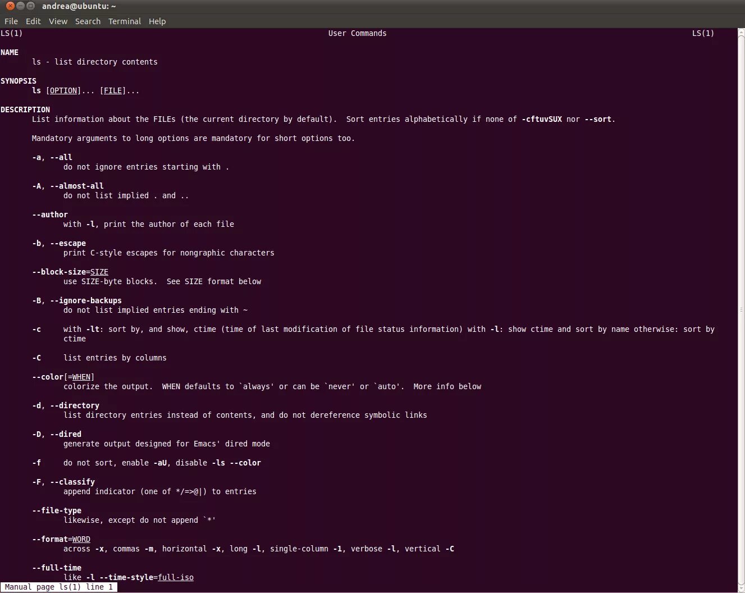Open the Edit menu
The image size is (745, 593).
(33, 21)
